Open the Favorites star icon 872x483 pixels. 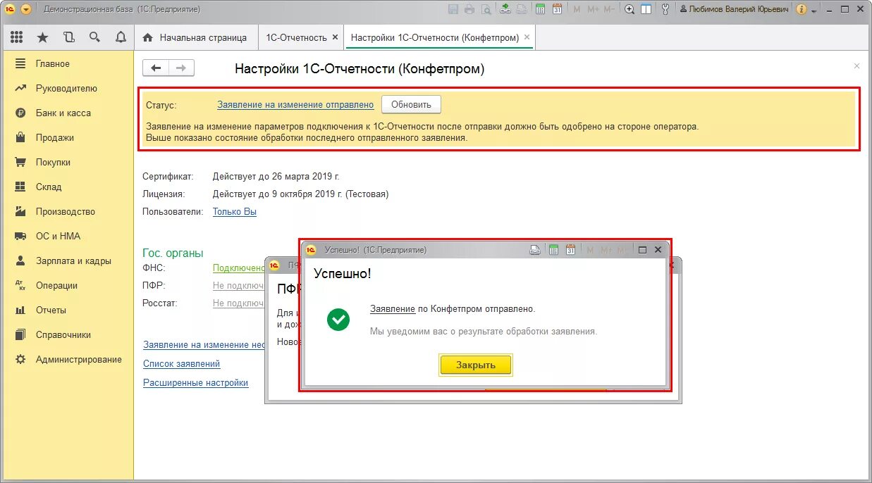[x=42, y=37]
